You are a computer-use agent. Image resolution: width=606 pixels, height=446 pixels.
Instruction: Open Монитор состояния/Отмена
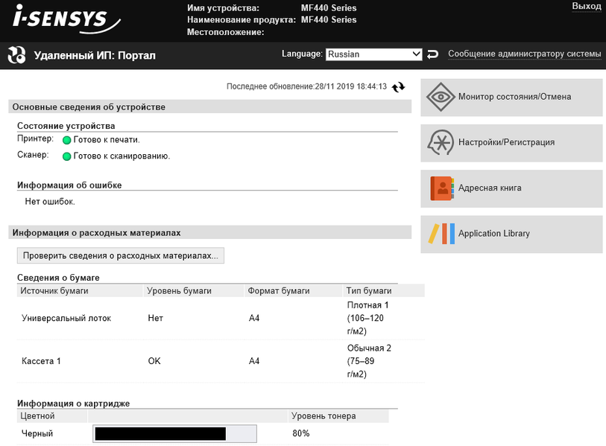coord(511,97)
